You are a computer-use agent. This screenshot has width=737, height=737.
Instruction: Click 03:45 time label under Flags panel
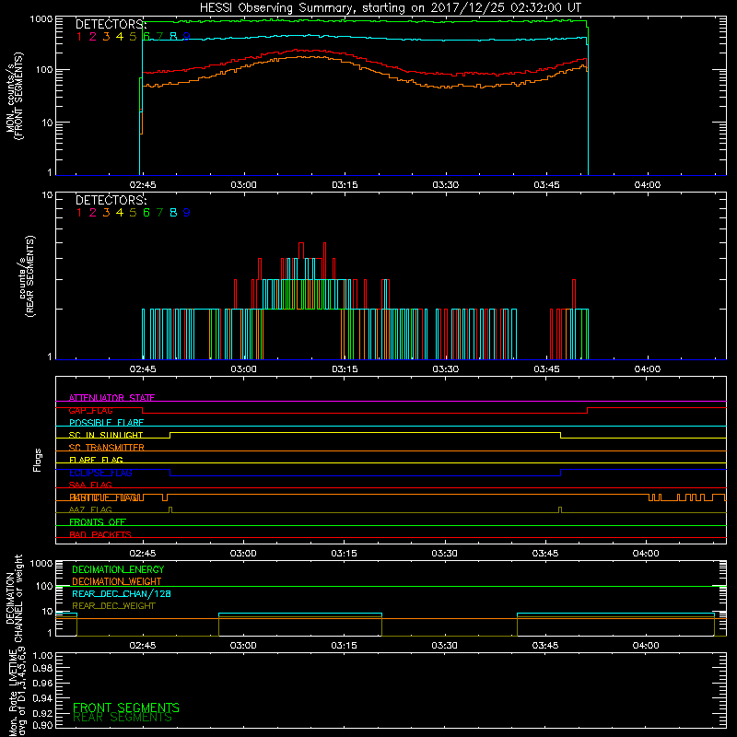(x=545, y=554)
